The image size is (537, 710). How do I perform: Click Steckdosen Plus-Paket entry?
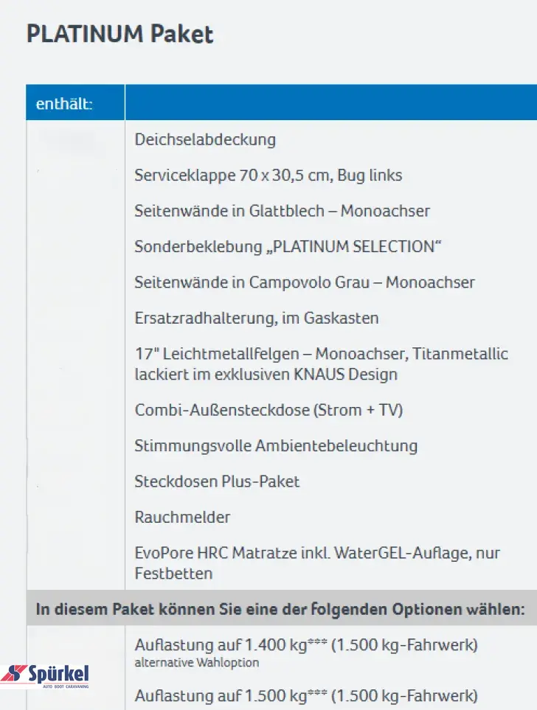[x=217, y=481]
